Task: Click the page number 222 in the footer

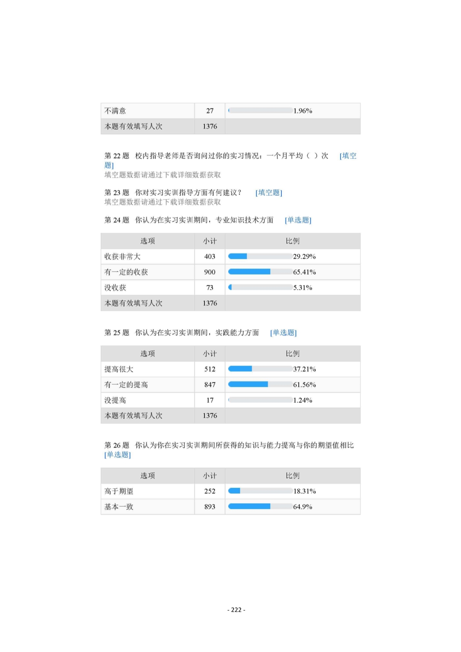Action: [x=236, y=610]
